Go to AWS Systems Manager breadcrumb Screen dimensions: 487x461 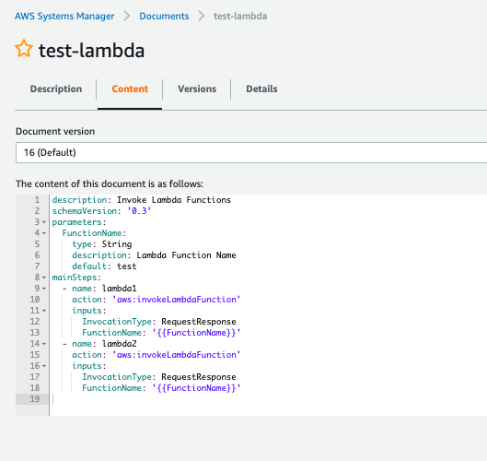tap(64, 17)
